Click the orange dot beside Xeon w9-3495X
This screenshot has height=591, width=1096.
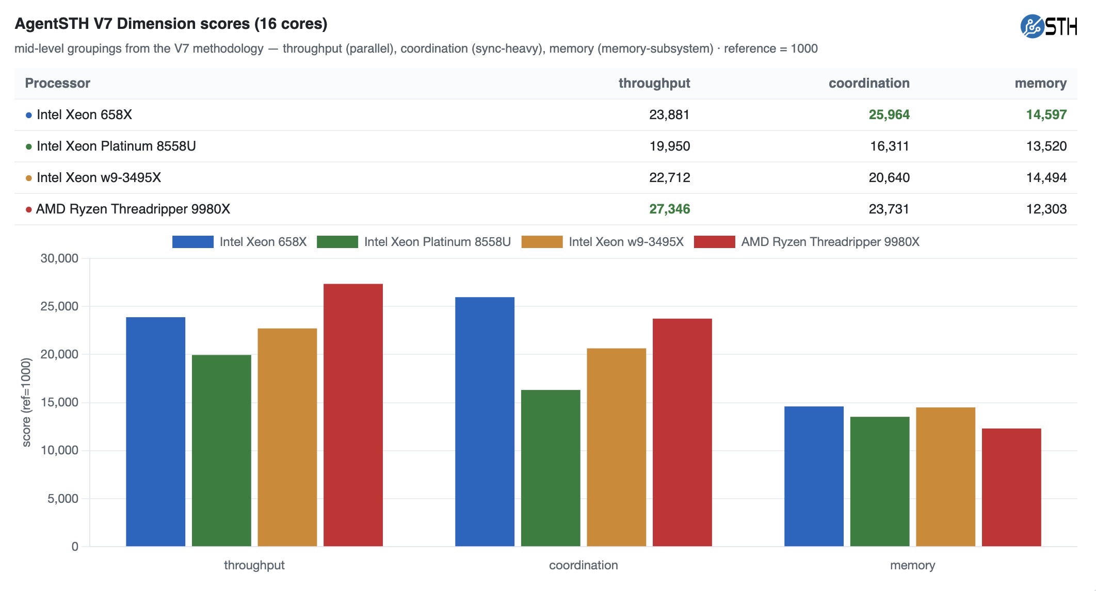tap(29, 178)
